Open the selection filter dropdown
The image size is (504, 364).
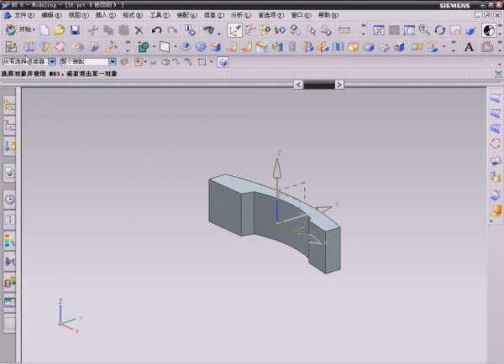click(52, 61)
